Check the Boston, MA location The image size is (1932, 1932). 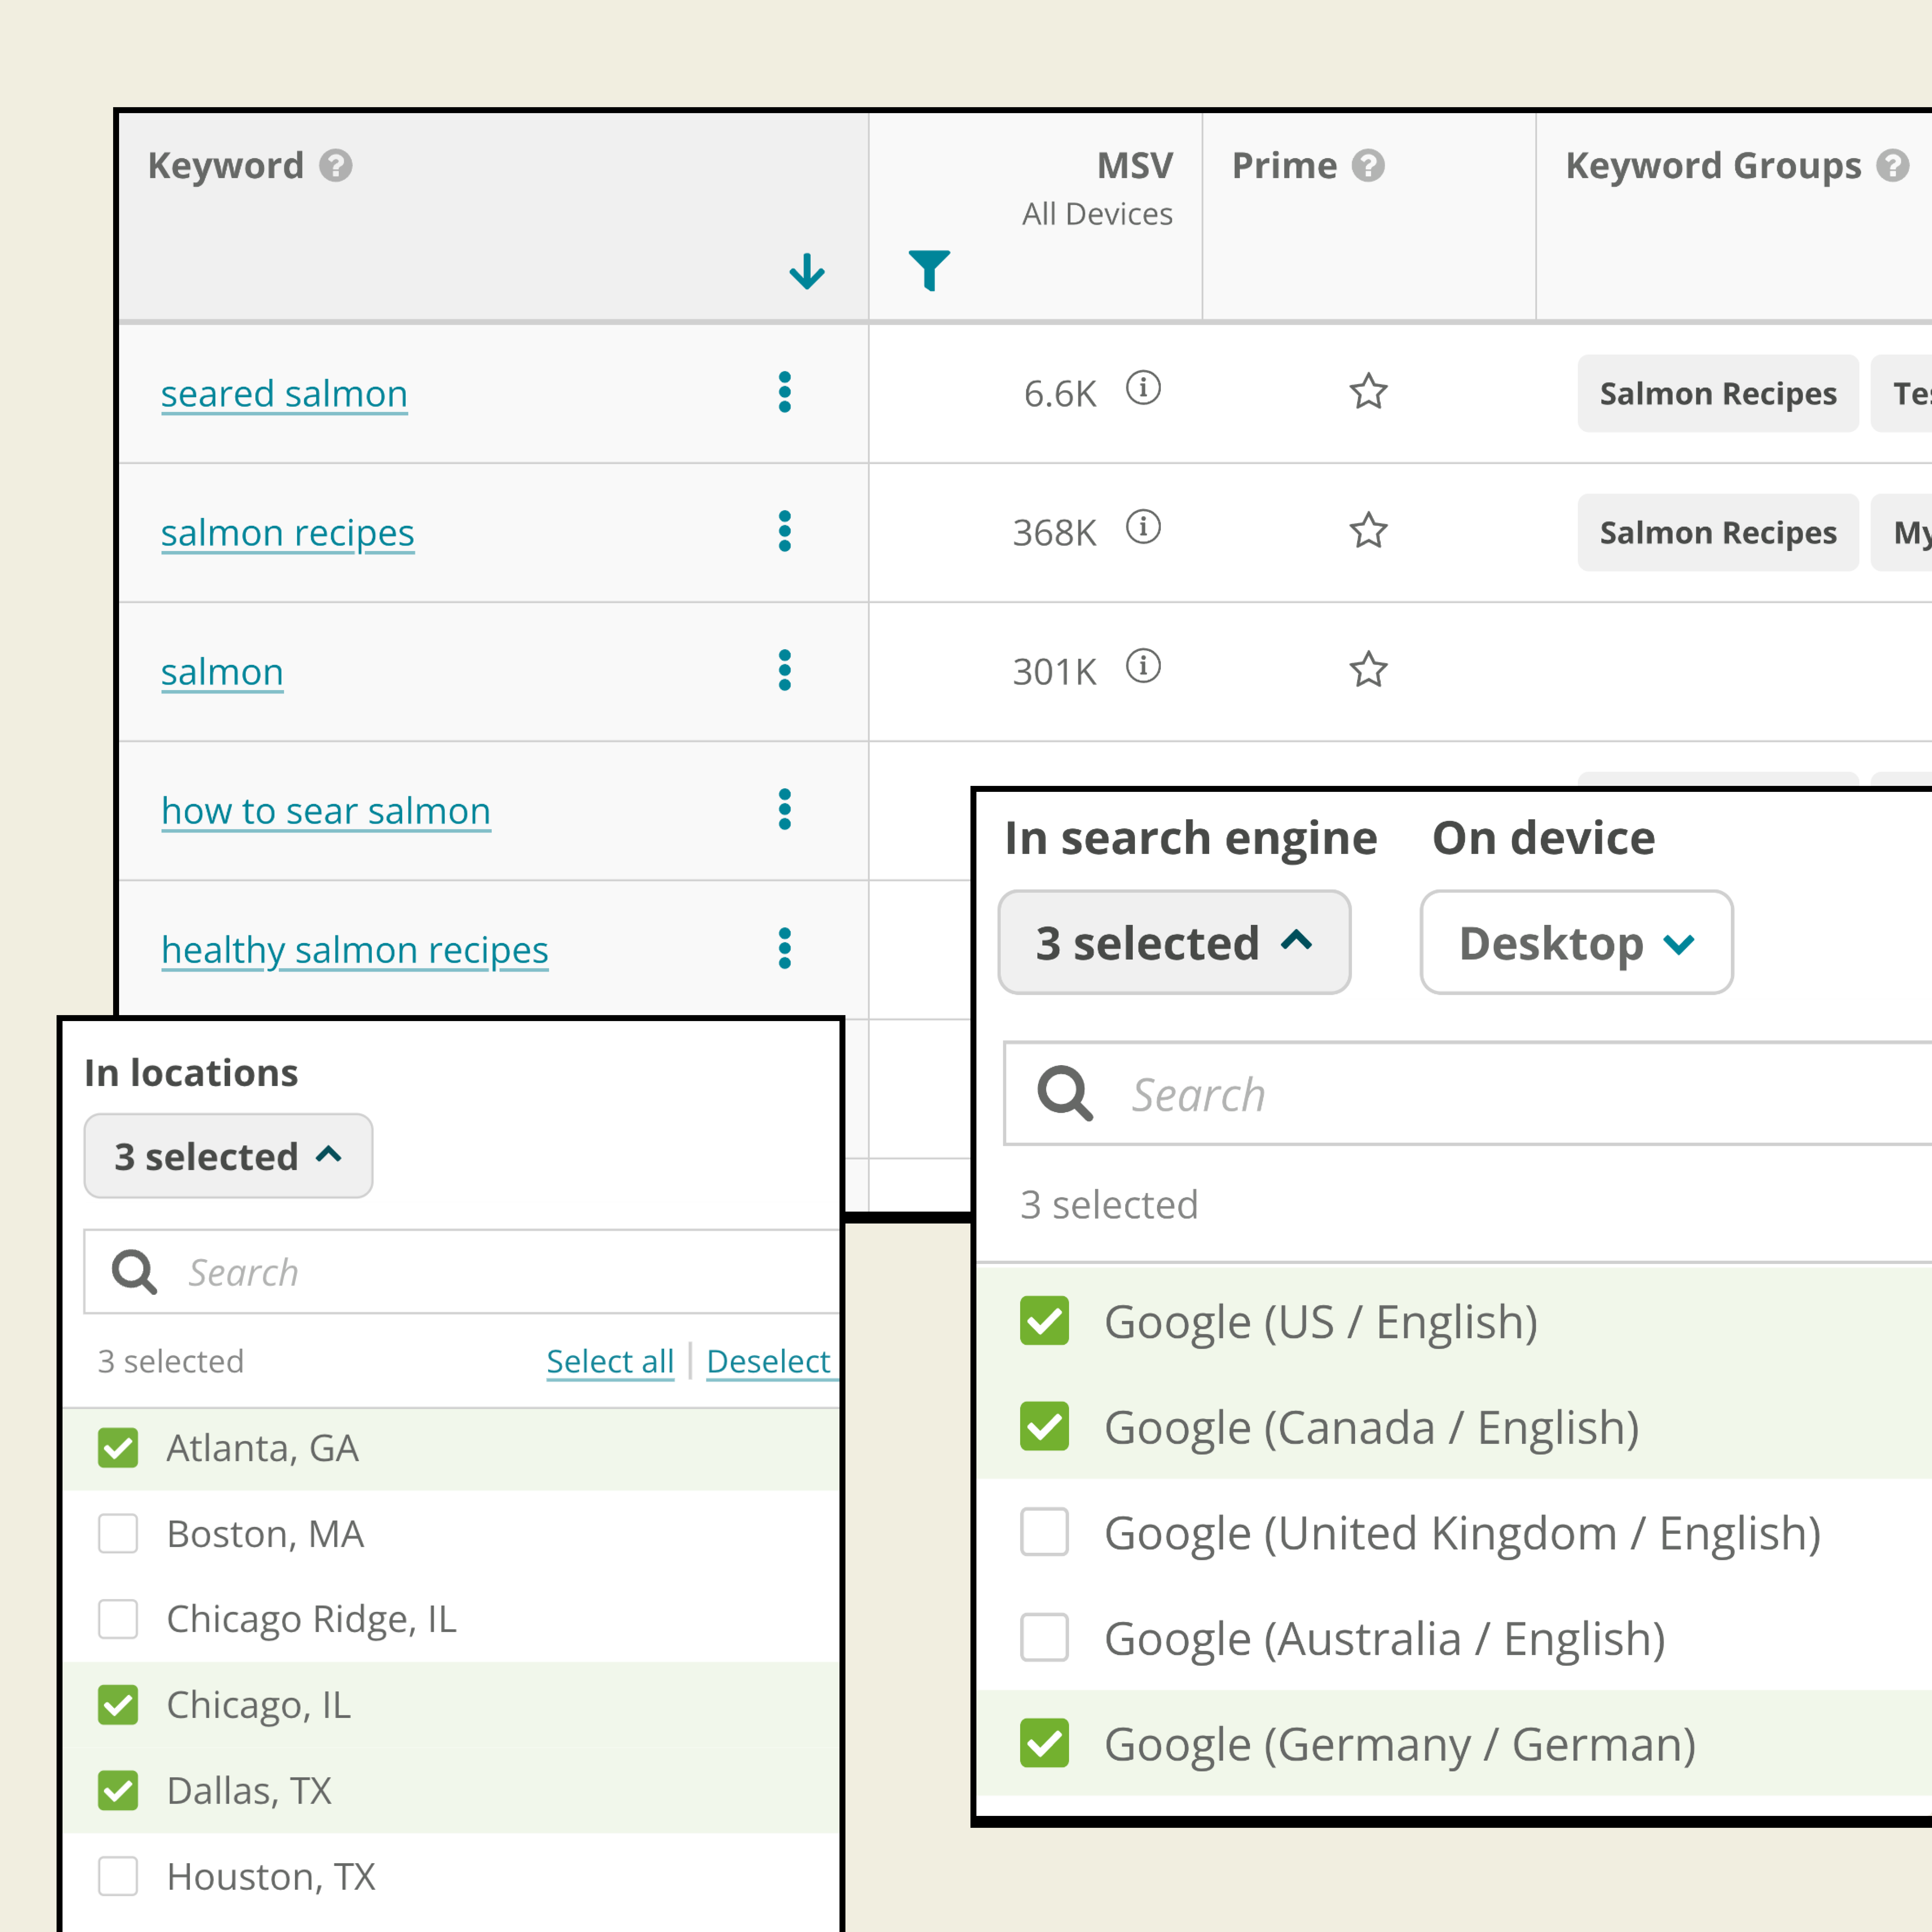(x=118, y=1533)
